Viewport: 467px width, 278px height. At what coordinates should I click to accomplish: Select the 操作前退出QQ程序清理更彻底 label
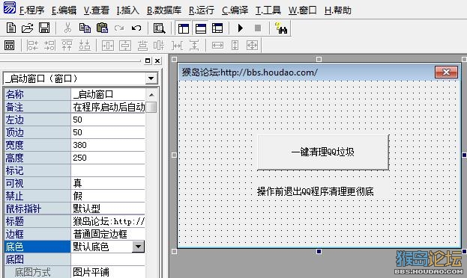point(315,191)
